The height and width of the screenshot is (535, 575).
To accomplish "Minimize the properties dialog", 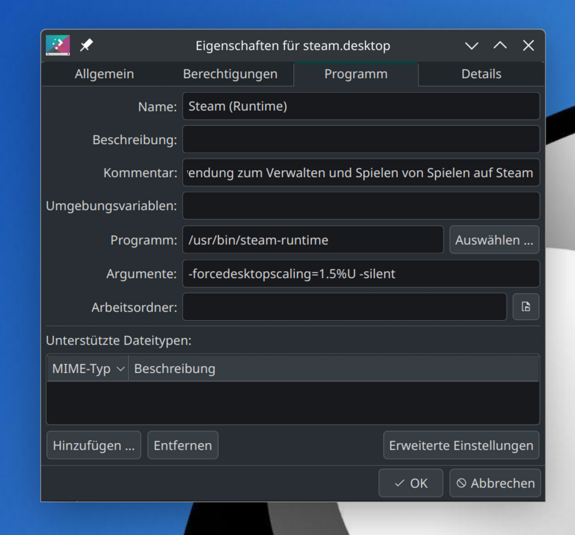I will (x=471, y=45).
